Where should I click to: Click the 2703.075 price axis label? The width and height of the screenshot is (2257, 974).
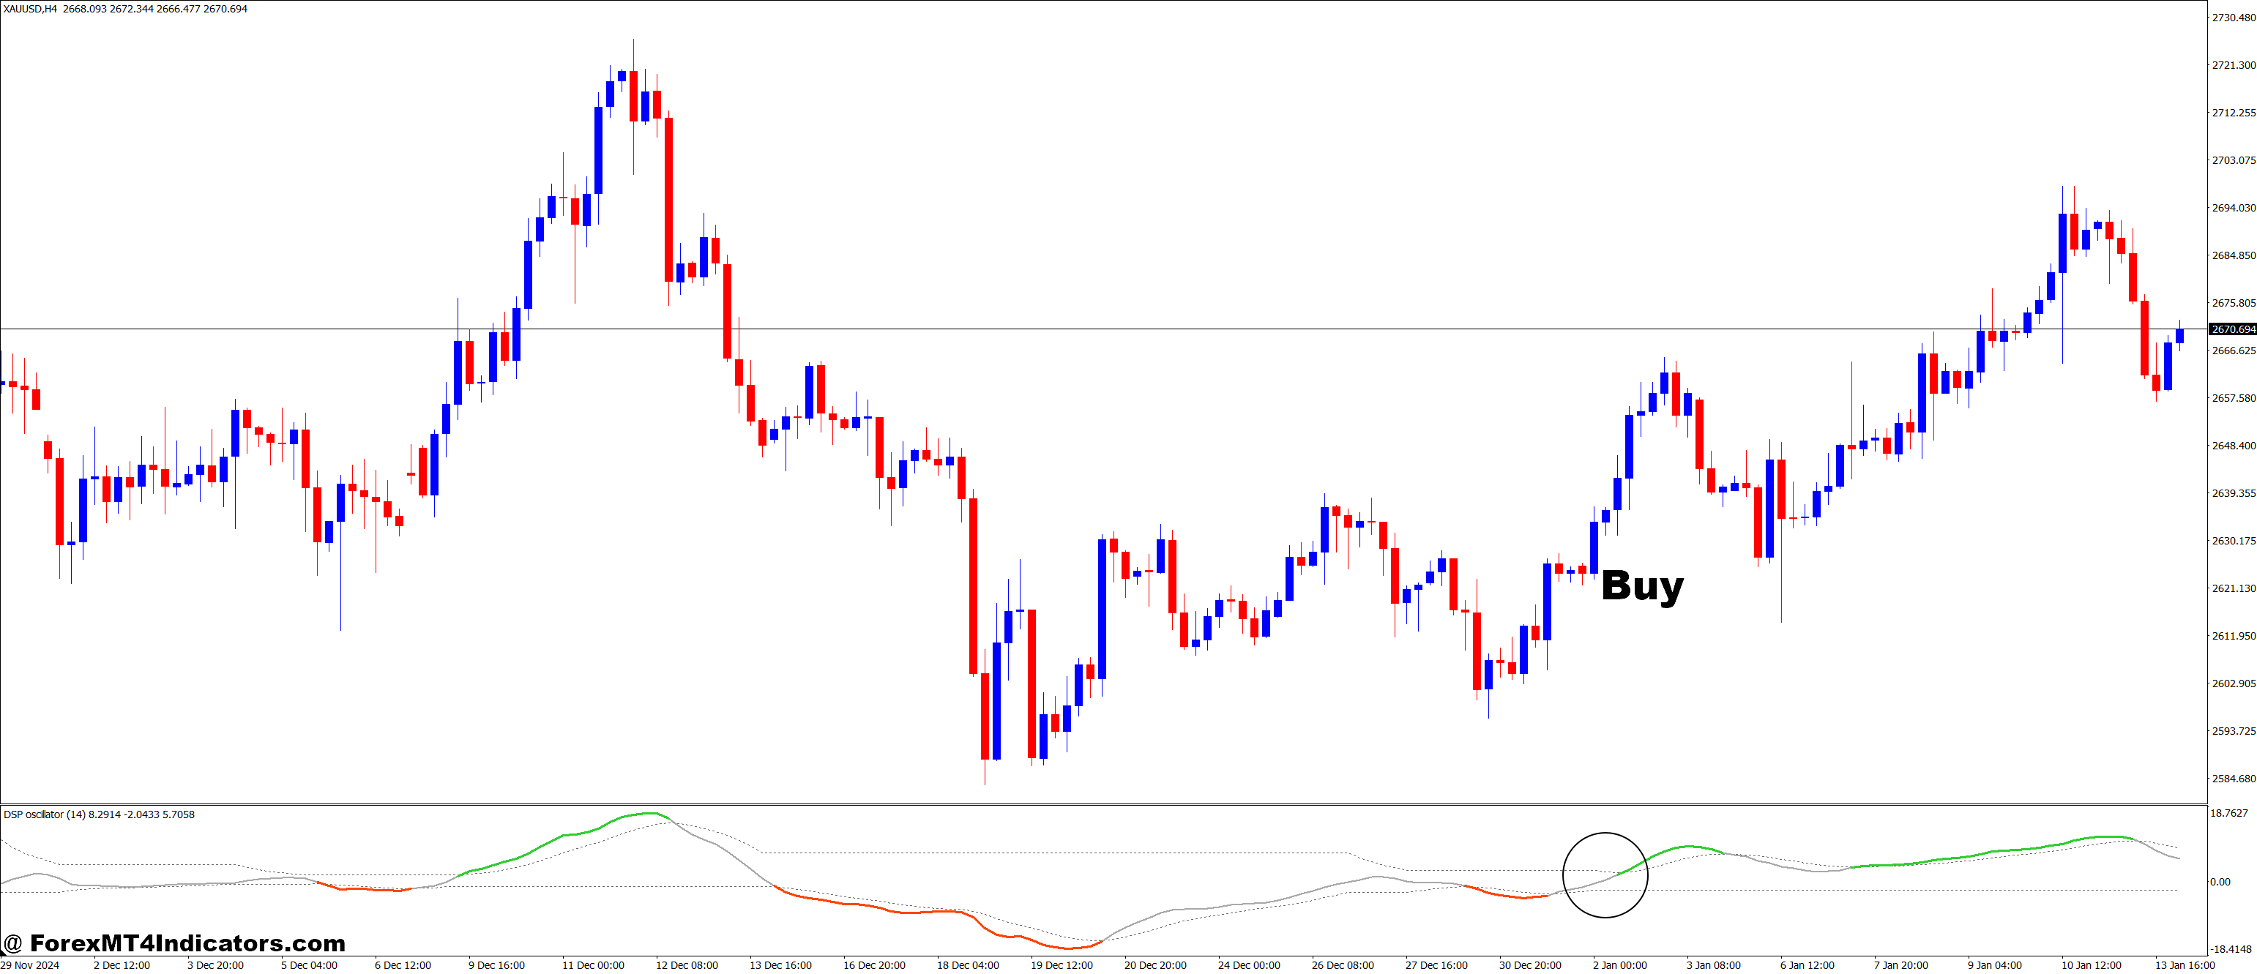click(x=2234, y=160)
